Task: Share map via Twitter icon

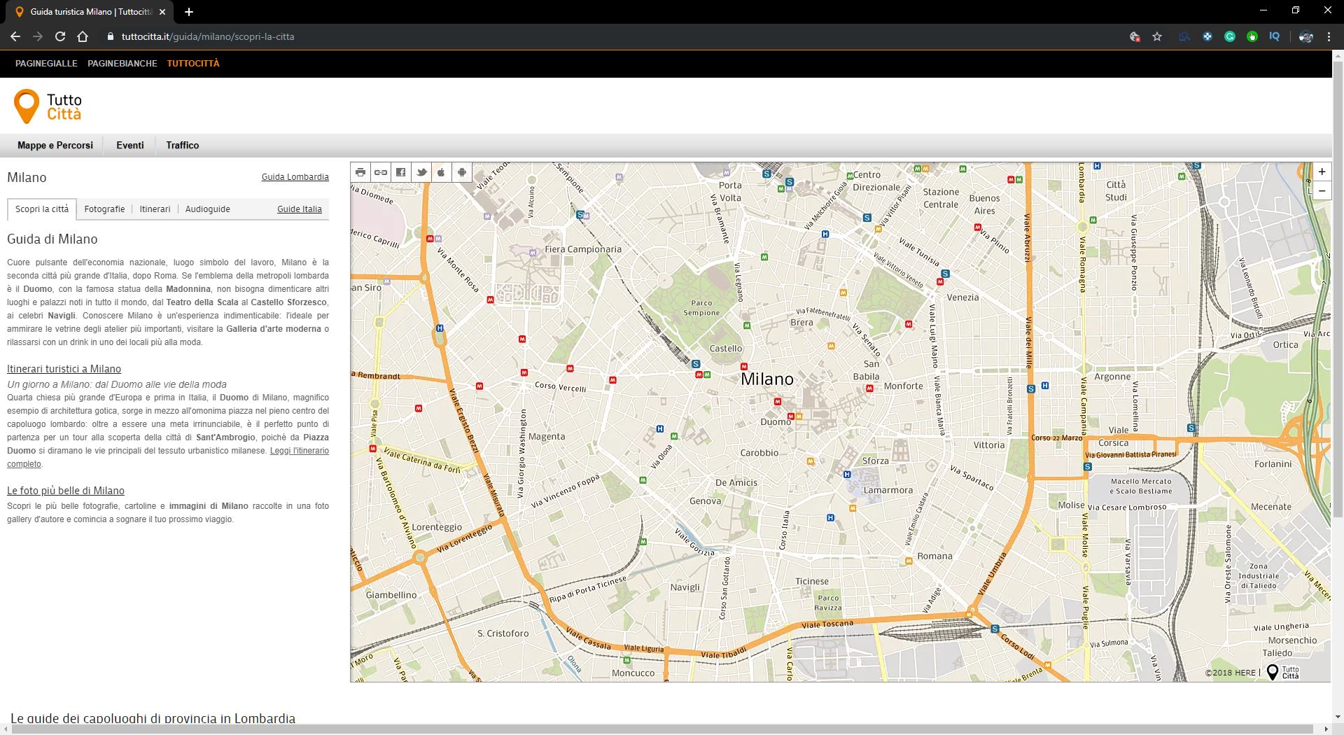Action: click(x=421, y=172)
